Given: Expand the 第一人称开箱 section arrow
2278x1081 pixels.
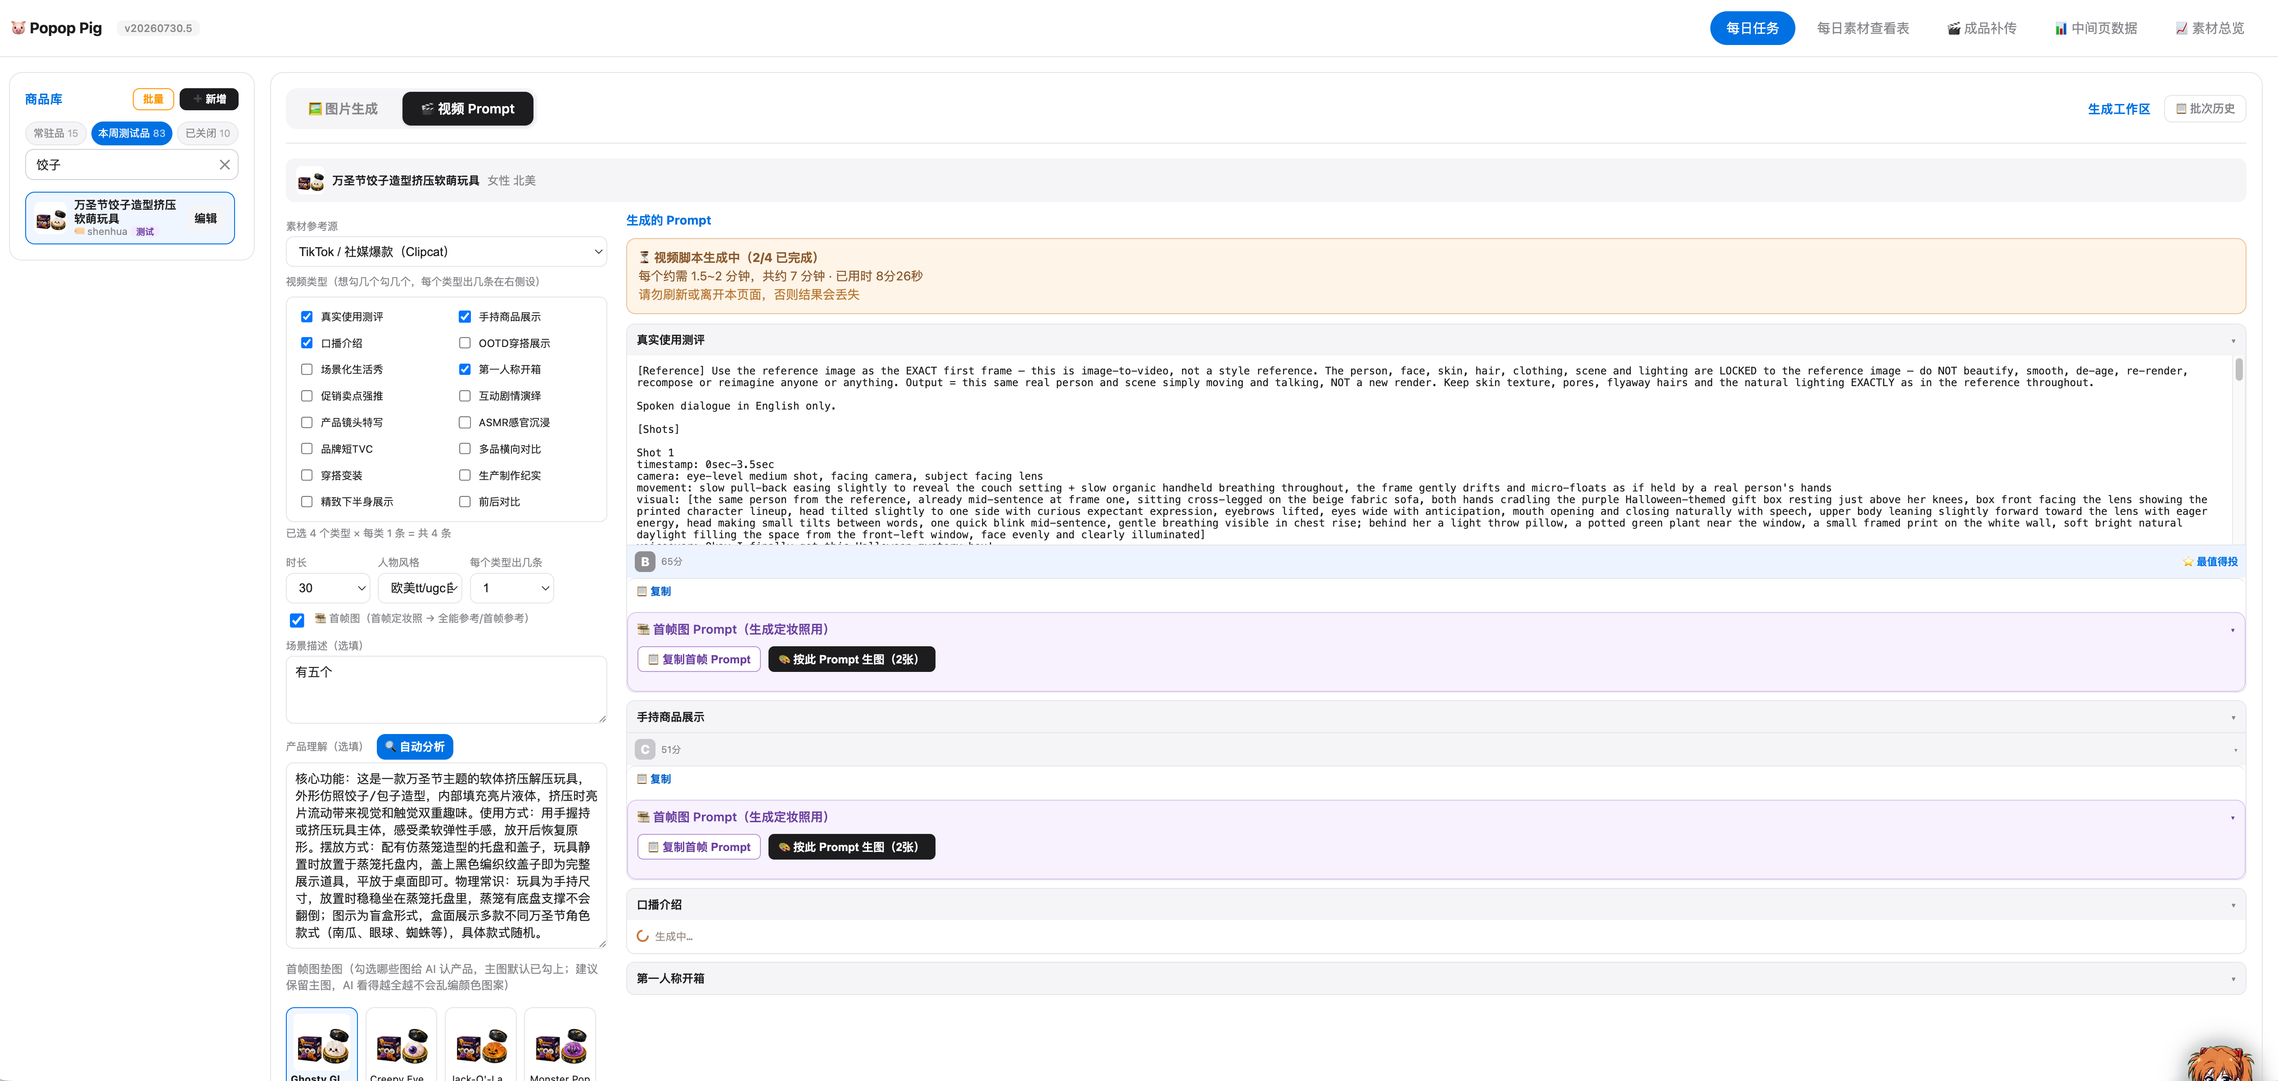Looking at the screenshot, I should coord(2233,978).
